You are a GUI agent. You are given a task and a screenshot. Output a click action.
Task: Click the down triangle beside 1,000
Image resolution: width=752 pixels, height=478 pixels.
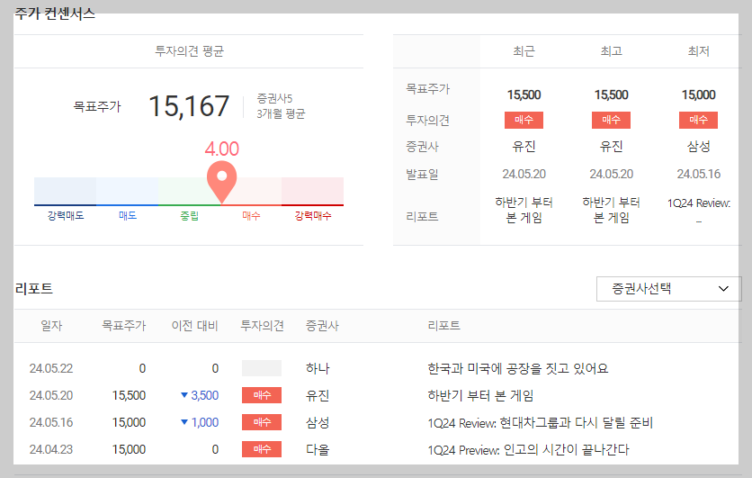(x=184, y=422)
